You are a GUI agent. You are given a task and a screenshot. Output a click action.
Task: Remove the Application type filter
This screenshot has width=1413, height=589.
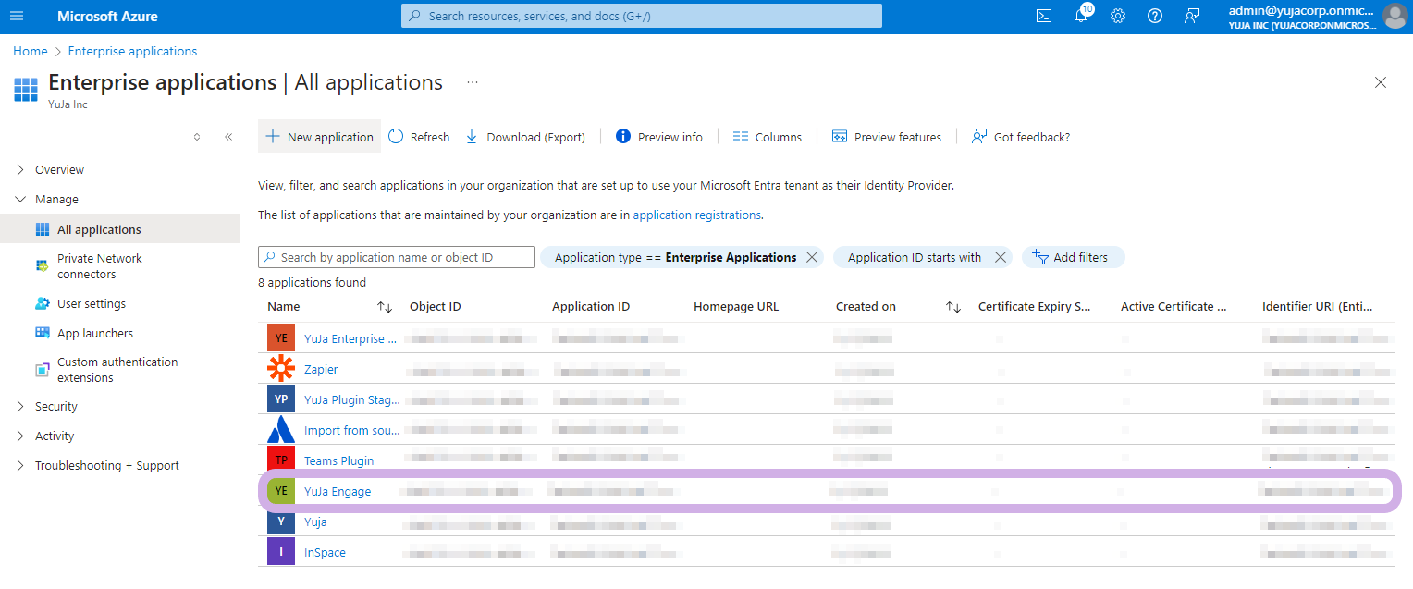coord(812,257)
